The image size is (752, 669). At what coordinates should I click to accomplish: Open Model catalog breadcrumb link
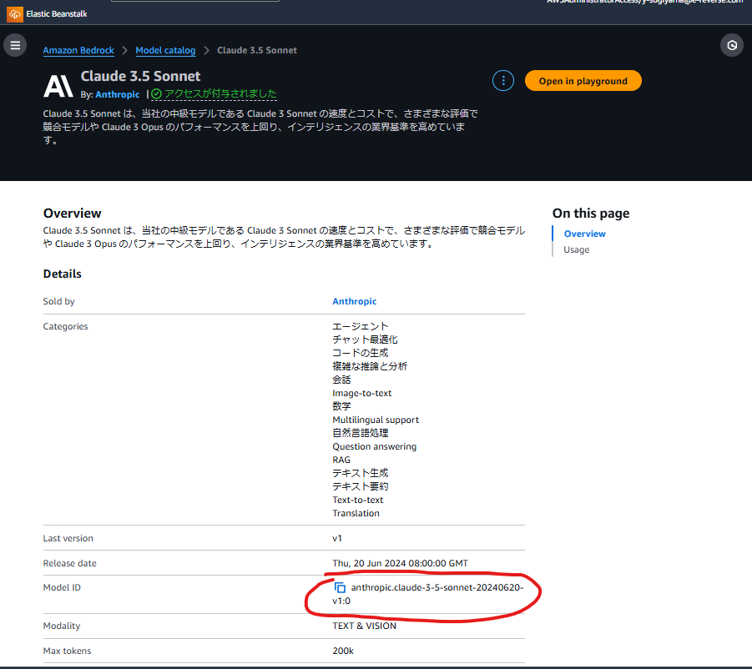point(165,50)
